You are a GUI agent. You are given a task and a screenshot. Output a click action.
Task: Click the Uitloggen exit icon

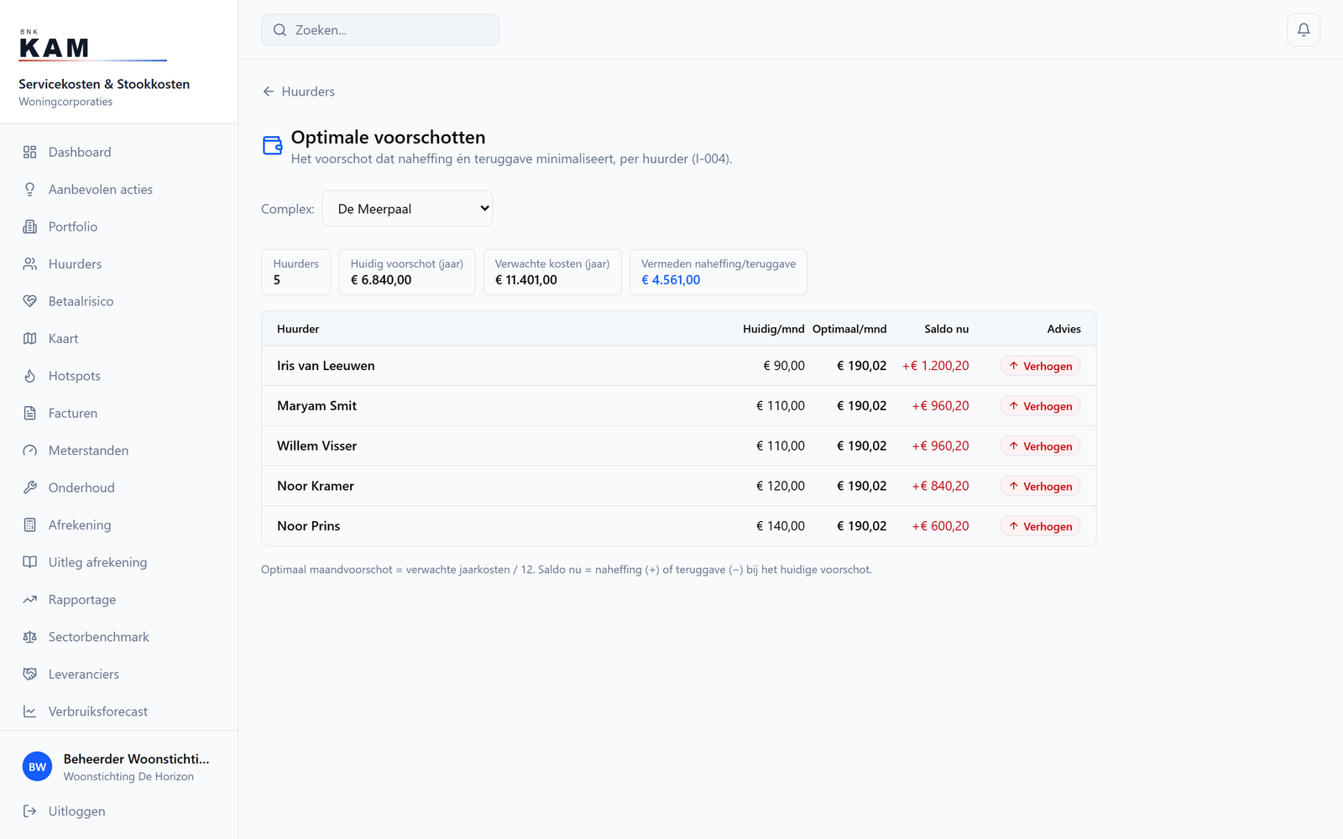[30, 811]
